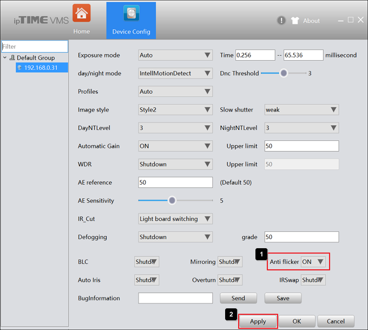The image size is (368, 330).
Task: Click the BugInformation text field
Action: coord(175,298)
